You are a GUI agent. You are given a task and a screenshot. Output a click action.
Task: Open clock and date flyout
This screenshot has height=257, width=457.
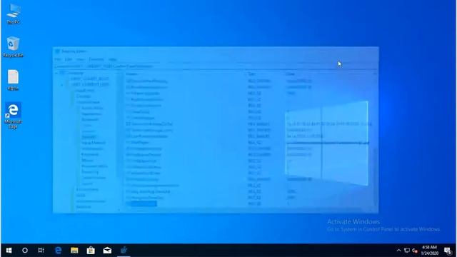click(x=429, y=251)
